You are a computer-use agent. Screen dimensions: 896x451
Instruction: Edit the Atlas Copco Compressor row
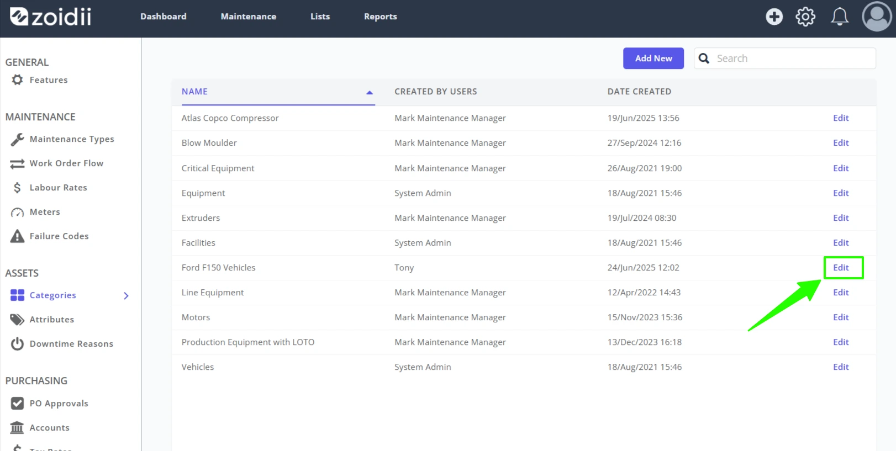841,118
